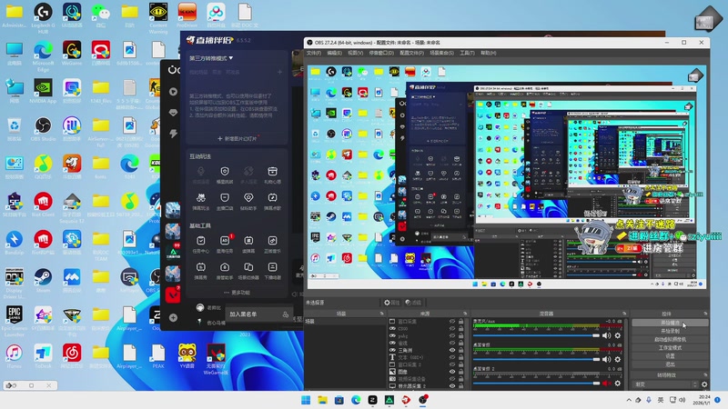Click the 属性 properties button in OBS
This screenshot has height=409, width=728.
[x=391, y=303]
